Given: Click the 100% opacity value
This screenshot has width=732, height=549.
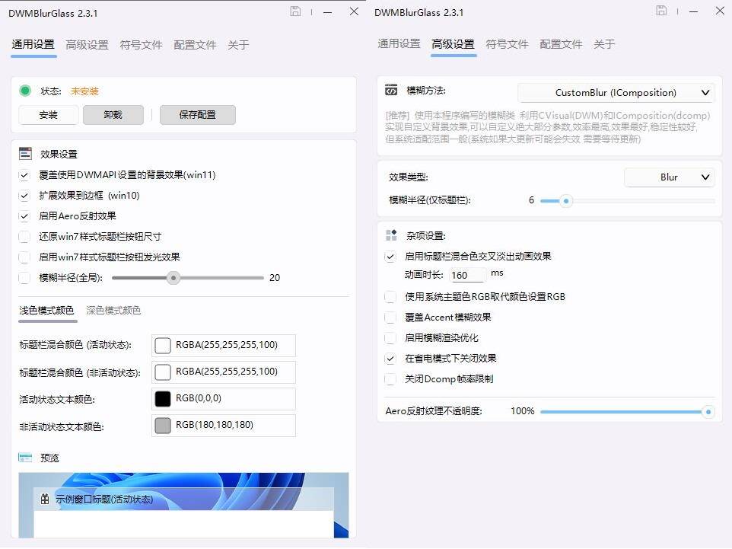Looking at the screenshot, I should [x=523, y=411].
